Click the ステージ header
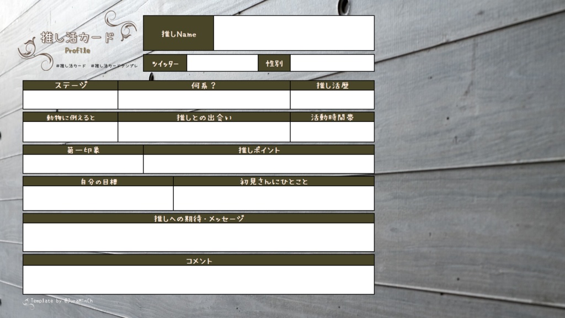565x318 pixels. coord(70,86)
